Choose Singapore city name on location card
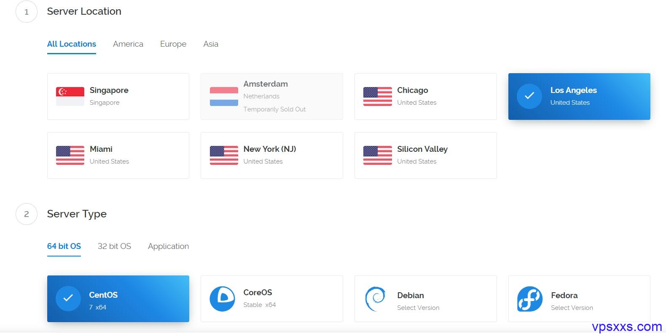666x336 pixels. pyautogui.click(x=109, y=90)
